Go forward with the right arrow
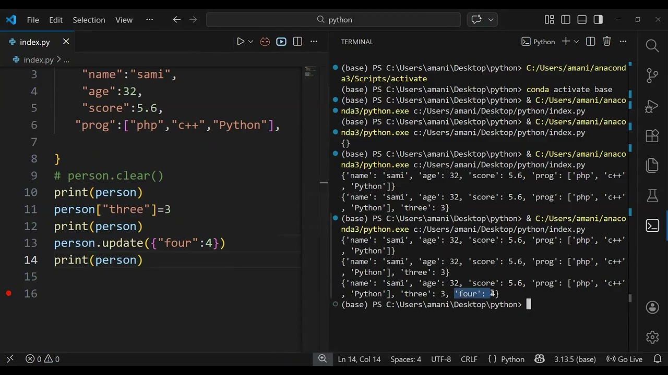Image resolution: width=668 pixels, height=375 pixels. [x=193, y=20]
